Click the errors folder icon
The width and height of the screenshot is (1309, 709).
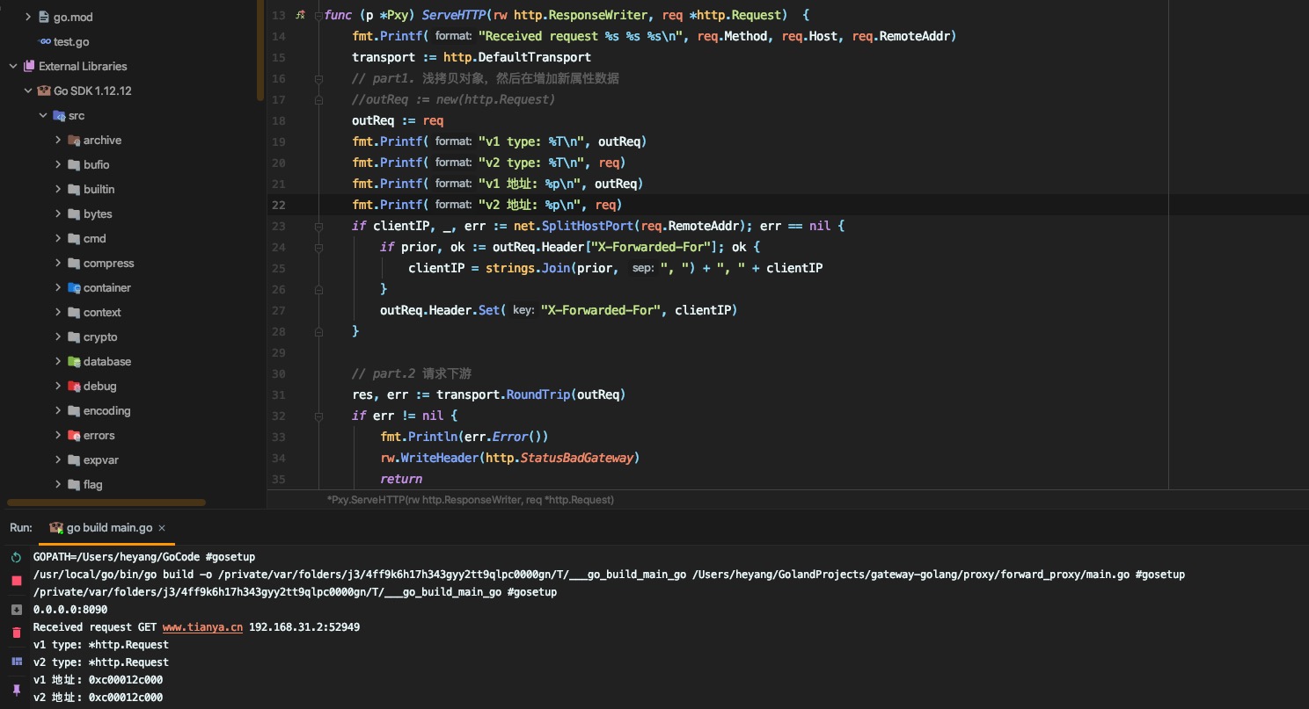coord(74,435)
